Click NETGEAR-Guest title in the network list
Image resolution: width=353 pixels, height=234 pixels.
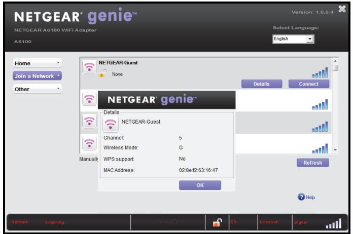(118, 63)
